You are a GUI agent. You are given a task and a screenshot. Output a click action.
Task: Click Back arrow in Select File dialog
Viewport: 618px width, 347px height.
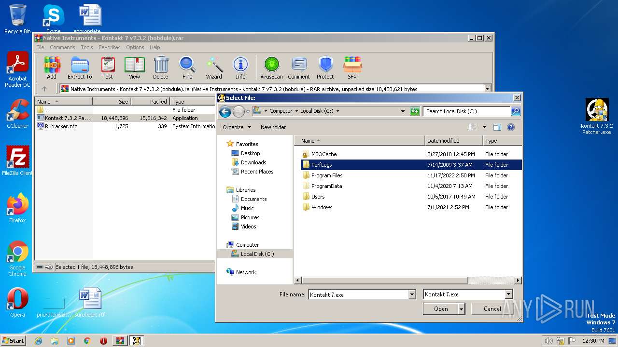[x=225, y=111]
